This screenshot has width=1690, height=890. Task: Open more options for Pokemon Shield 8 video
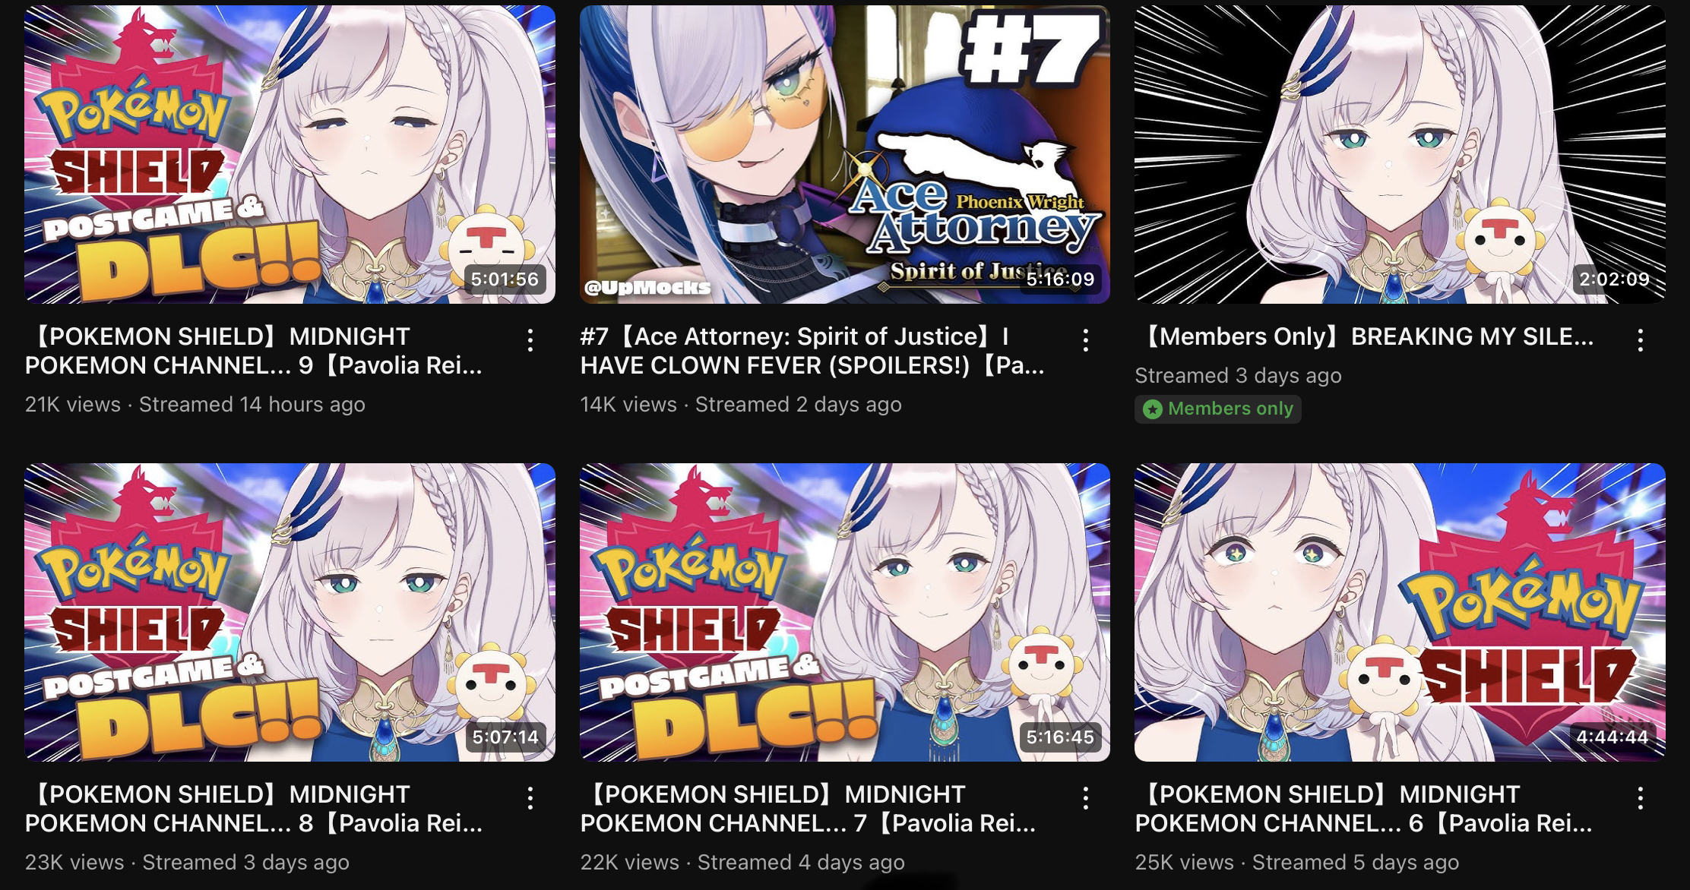click(x=530, y=798)
